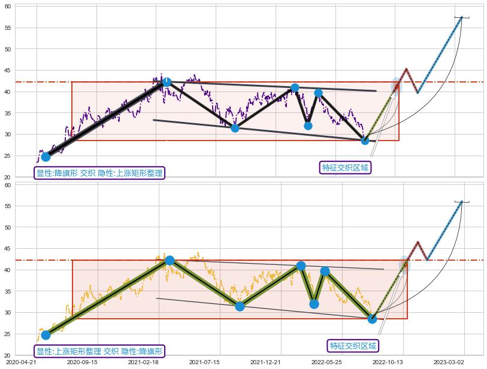The height and width of the screenshot is (369, 487).
Task: Click the 2023-03-02 date tick label
Action: [449, 362]
